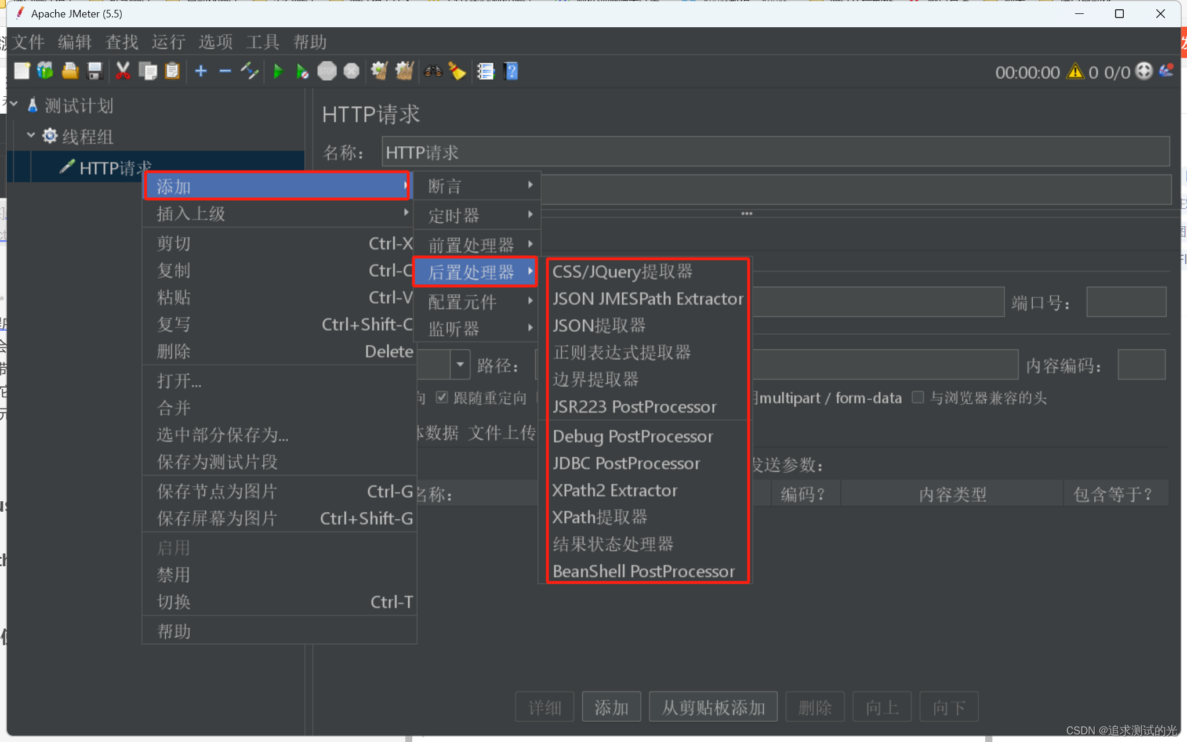Click the Copy icon in toolbar
This screenshot has height=742, width=1187.
(148, 71)
